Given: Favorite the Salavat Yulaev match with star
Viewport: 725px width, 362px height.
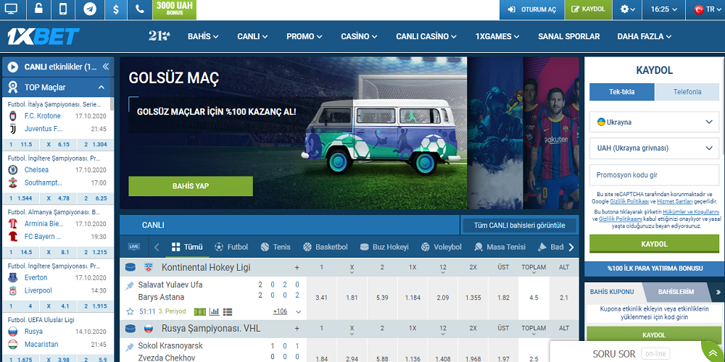Looking at the screenshot, I should pyautogui.click(x=130, y=311).
